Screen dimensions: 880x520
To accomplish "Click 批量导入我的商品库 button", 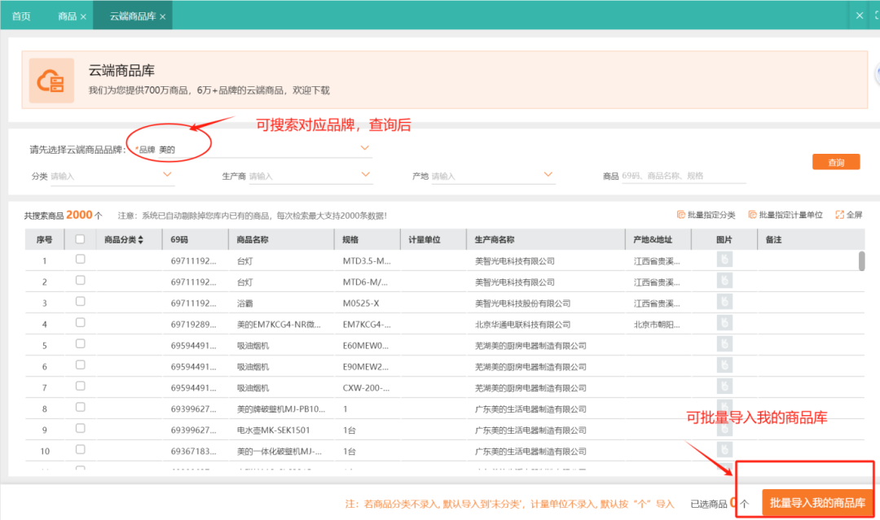I will coord(817,503).
